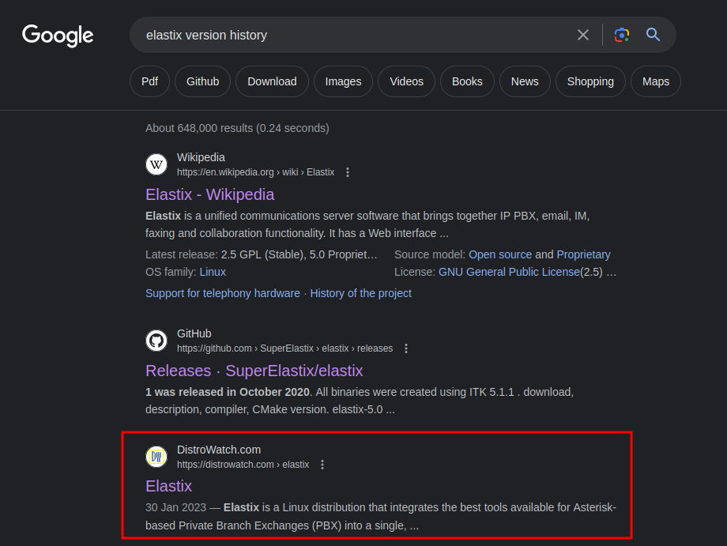The height and width of the screenshot is (546, 727).
Task: Click the DistroWatch favicon
Action: coord(156,457)
